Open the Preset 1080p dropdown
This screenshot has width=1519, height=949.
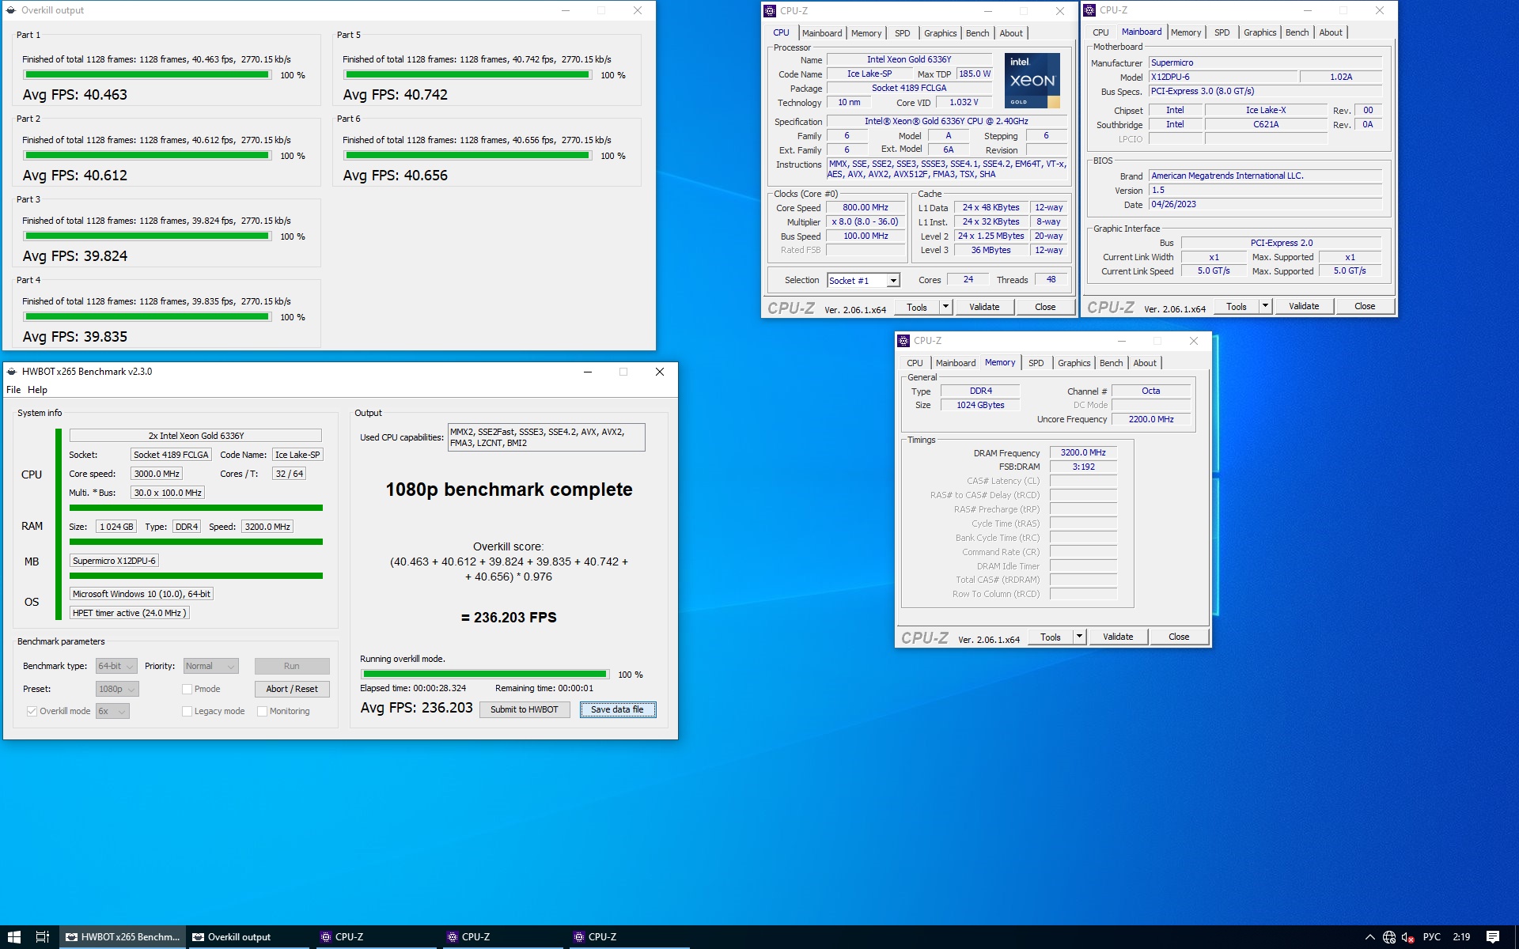pyautogui.click(x=117, y=689)
